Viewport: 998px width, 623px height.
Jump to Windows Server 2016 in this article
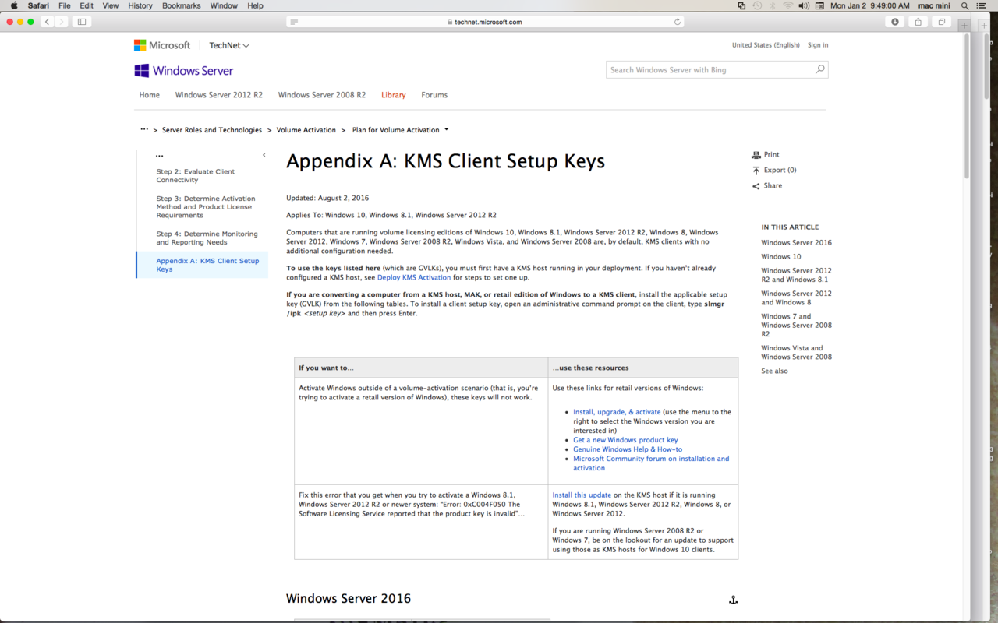point(796,242)
